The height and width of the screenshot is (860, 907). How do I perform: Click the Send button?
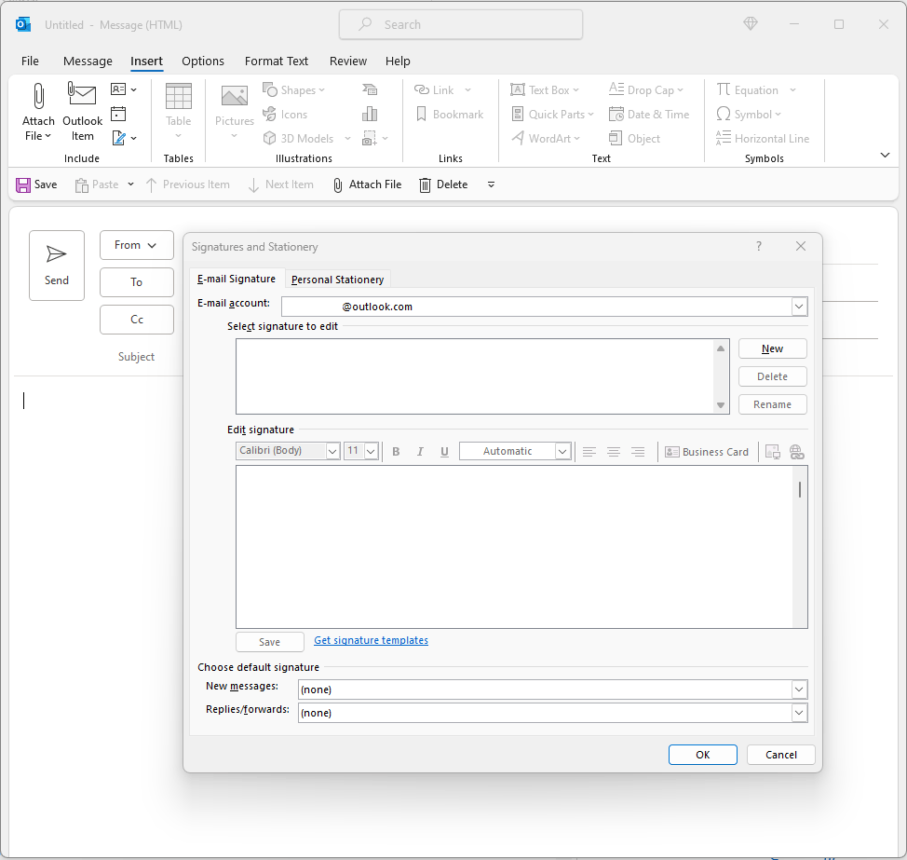[x=57, y=265]
